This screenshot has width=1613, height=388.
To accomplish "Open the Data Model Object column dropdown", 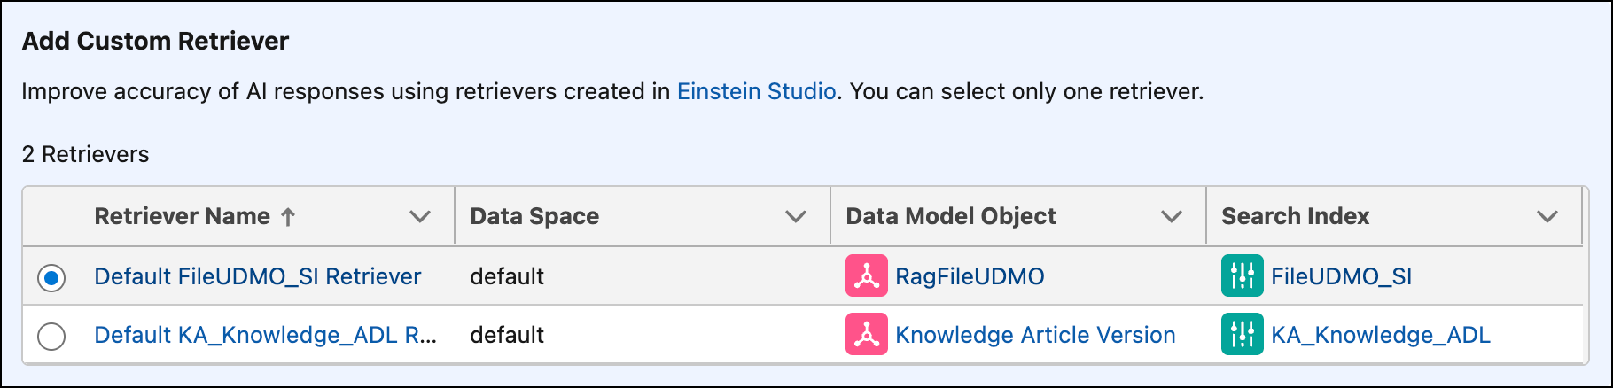I will (1172, 217).
